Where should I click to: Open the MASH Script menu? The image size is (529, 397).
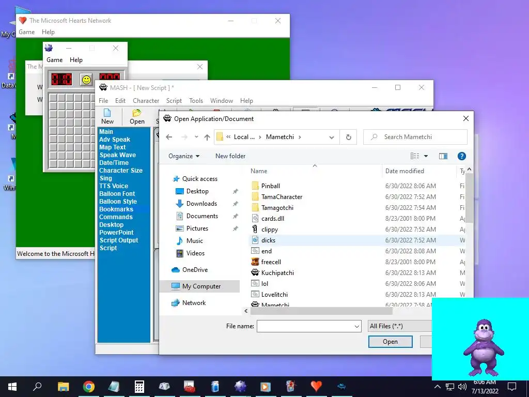click(x=174, y=101)
